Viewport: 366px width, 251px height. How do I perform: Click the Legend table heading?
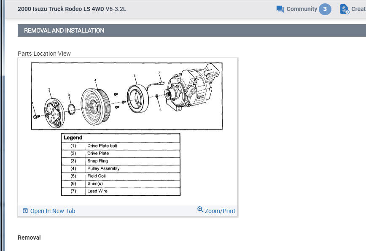pyautogui.click(x=73, y=138)
